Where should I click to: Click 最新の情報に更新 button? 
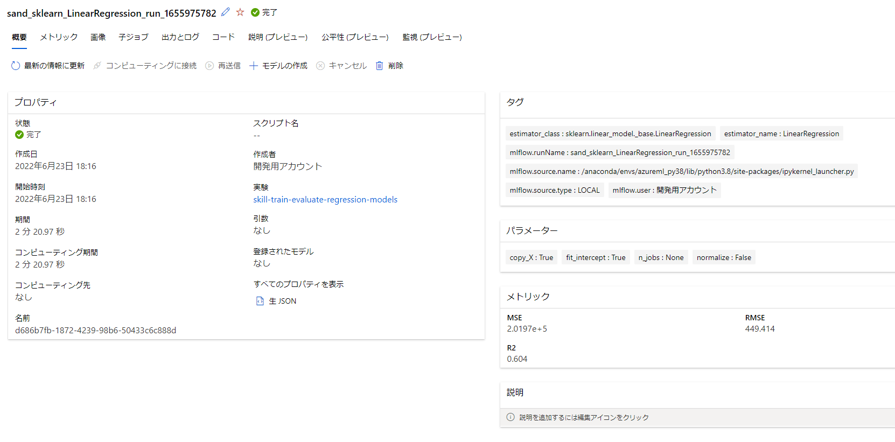coord(48,66)
